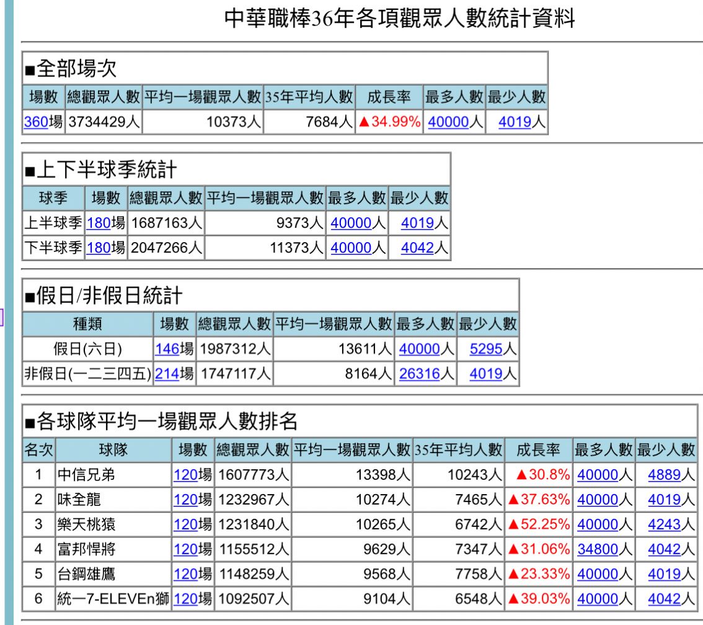Click 上半球季 maximum attendance 40000 link
Image resolution: width=703 pixels, height=625 pixels.
coord(351,223)
